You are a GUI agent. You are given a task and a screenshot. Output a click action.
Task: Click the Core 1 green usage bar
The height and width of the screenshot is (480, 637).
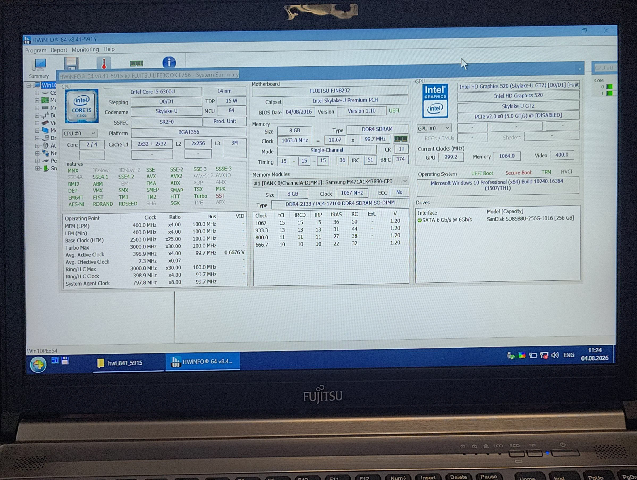(x=609, y=93)
